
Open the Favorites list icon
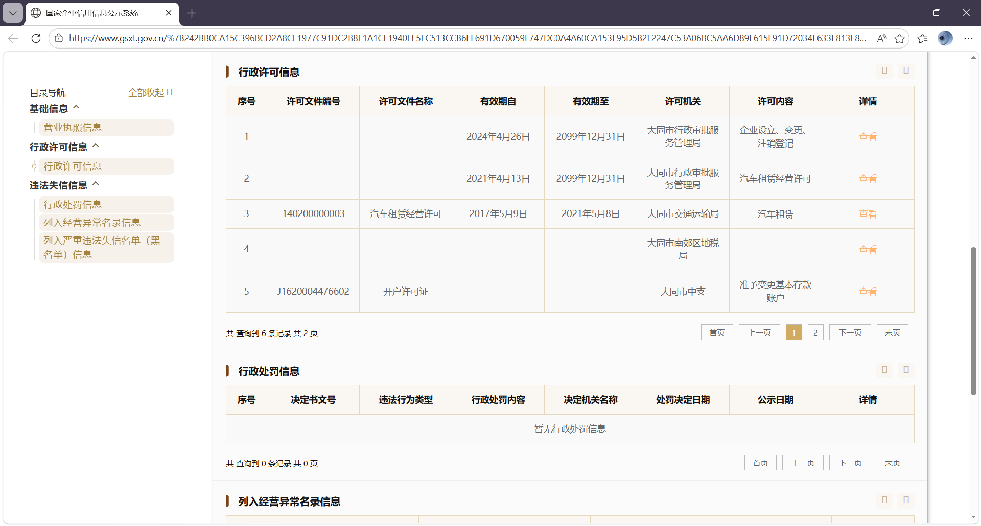922,38
